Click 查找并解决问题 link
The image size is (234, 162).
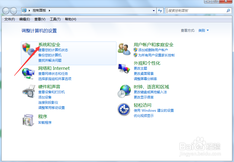pyautogui.click(x=50, y=60)
